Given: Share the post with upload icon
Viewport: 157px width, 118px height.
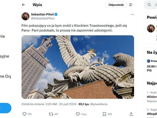Looking at the screenshot, I should (131, 114).
